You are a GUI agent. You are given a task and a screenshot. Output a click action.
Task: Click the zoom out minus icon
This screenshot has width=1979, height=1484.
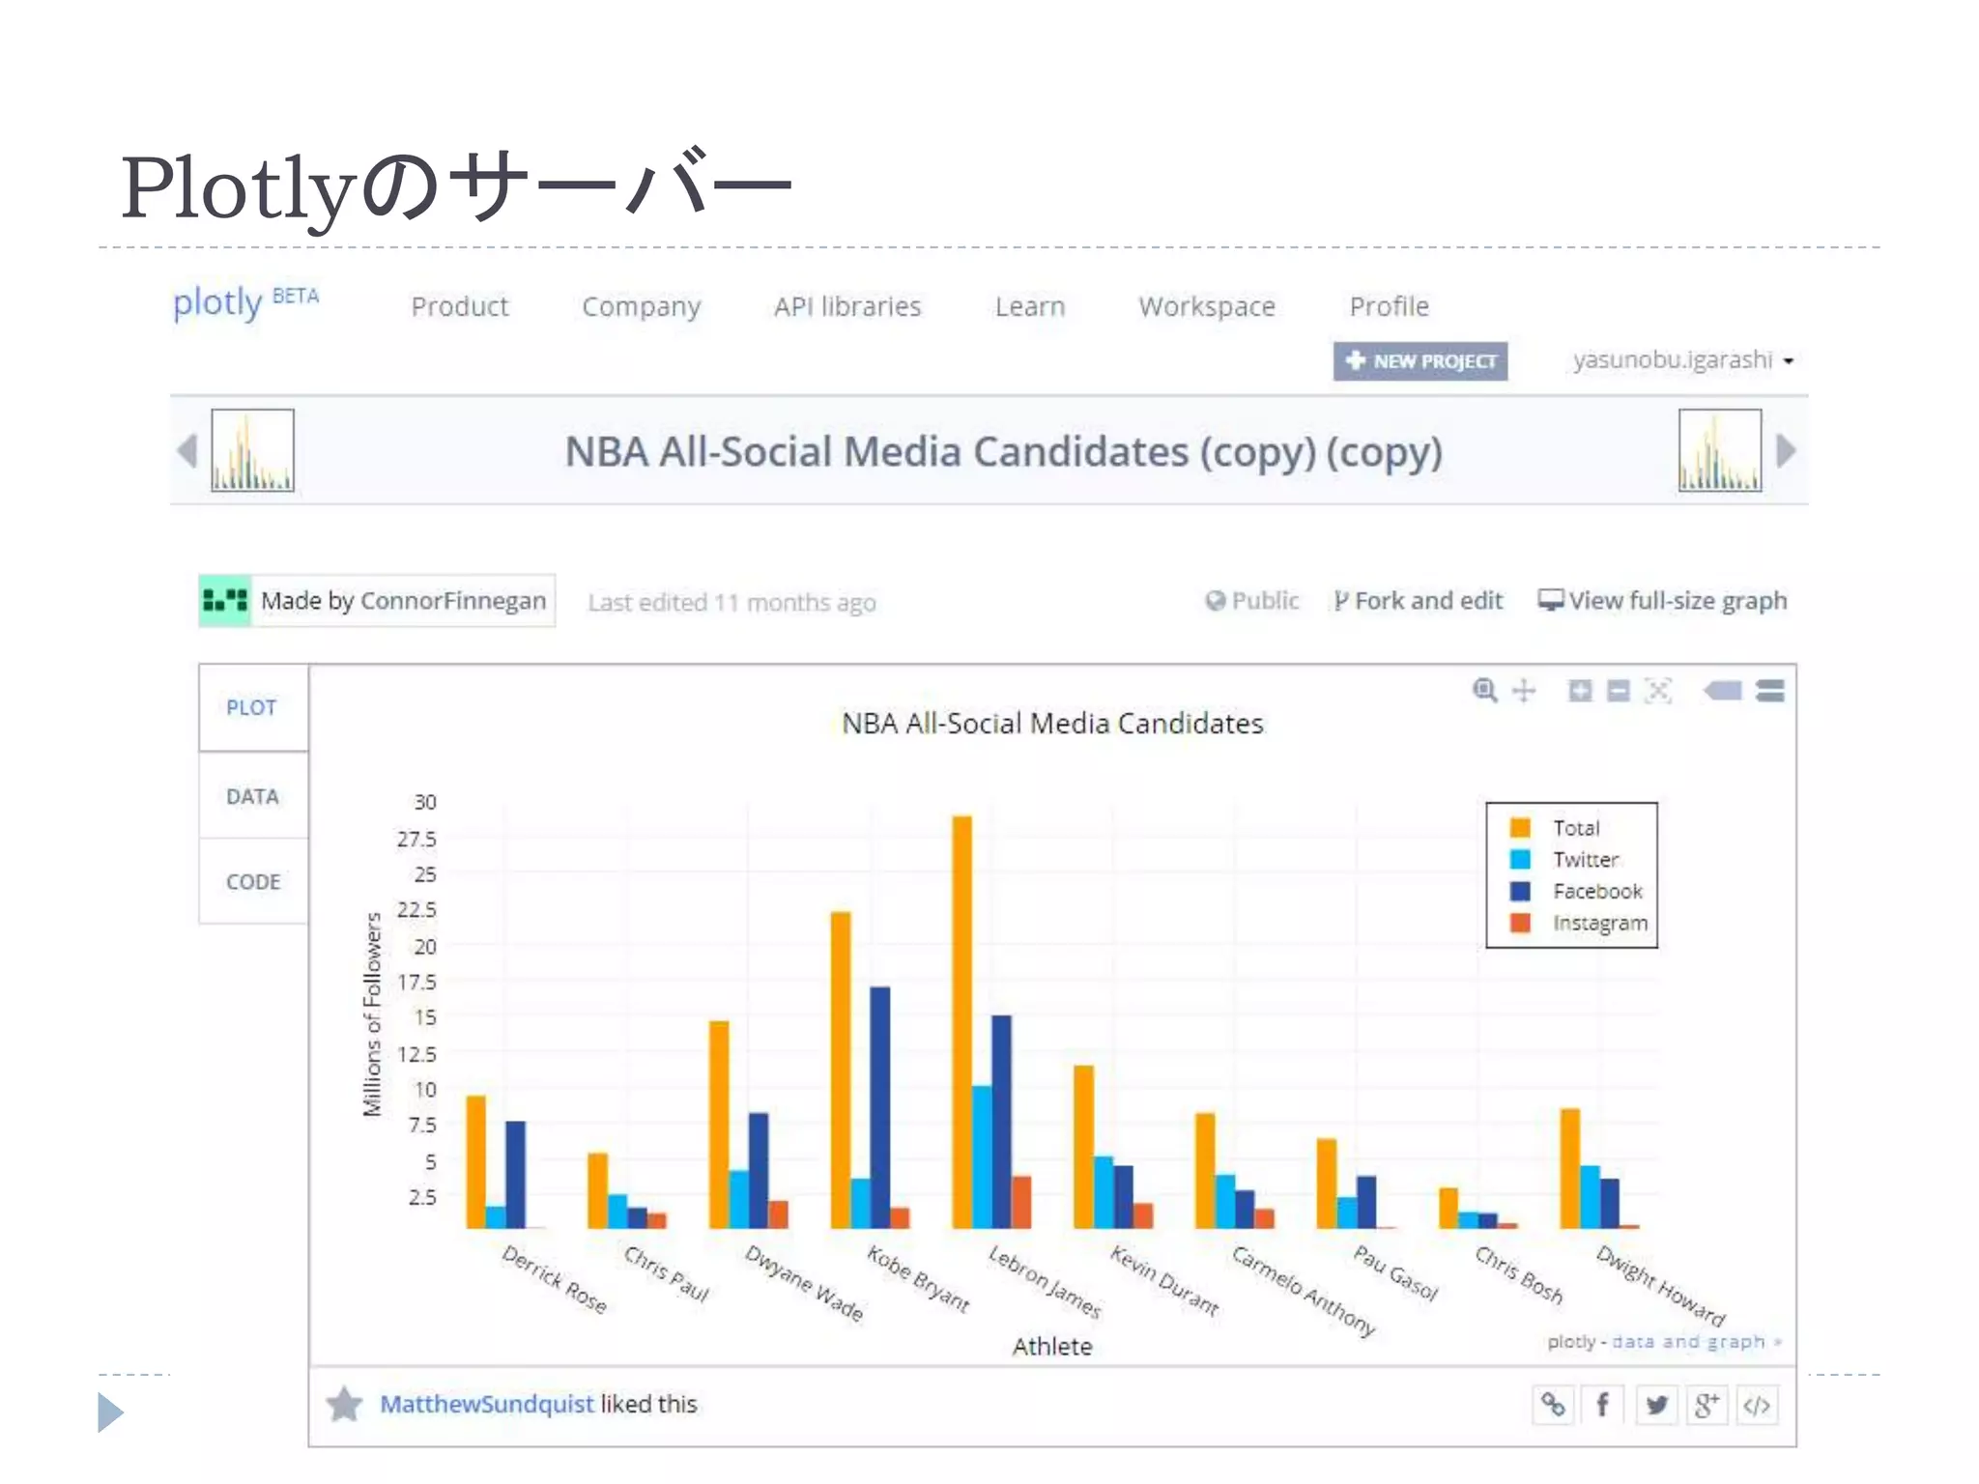(1619, 690)
